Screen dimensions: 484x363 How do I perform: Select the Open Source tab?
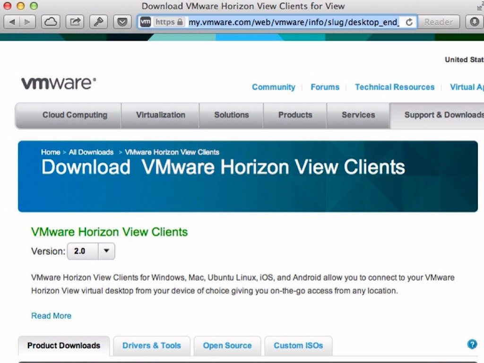point(227,346)
